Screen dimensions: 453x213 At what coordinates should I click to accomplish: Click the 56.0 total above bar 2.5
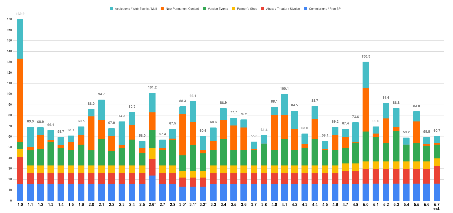[x=142, y=136]
